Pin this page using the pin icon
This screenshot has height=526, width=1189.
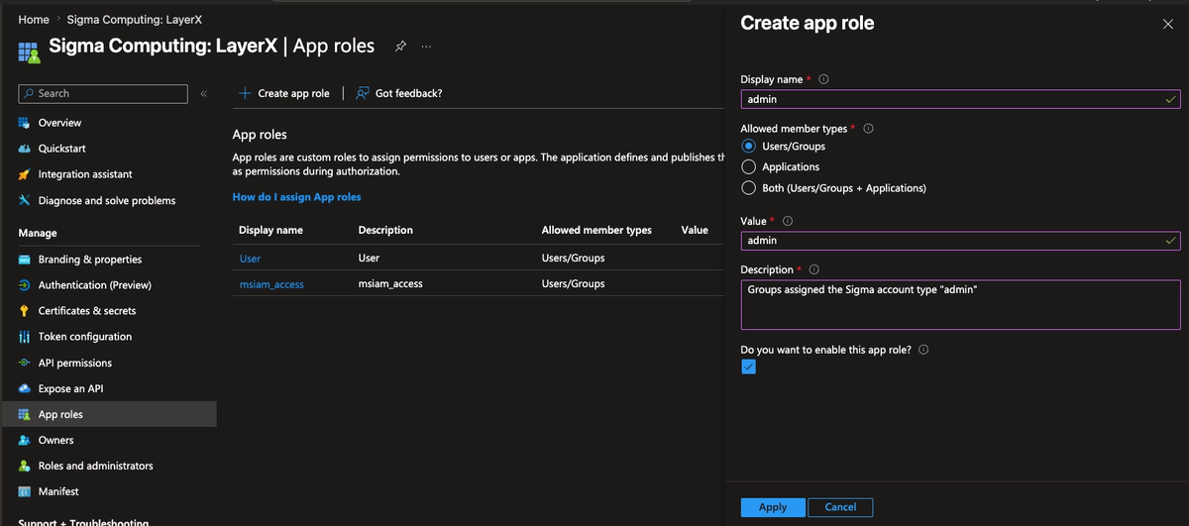(400, 46)
